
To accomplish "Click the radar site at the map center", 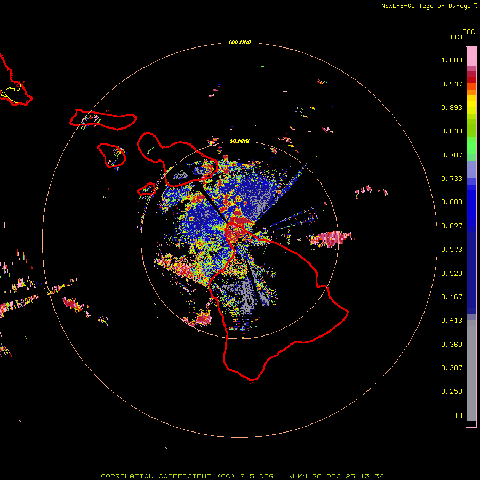I will pyautogui.click(x=239, y=241).
